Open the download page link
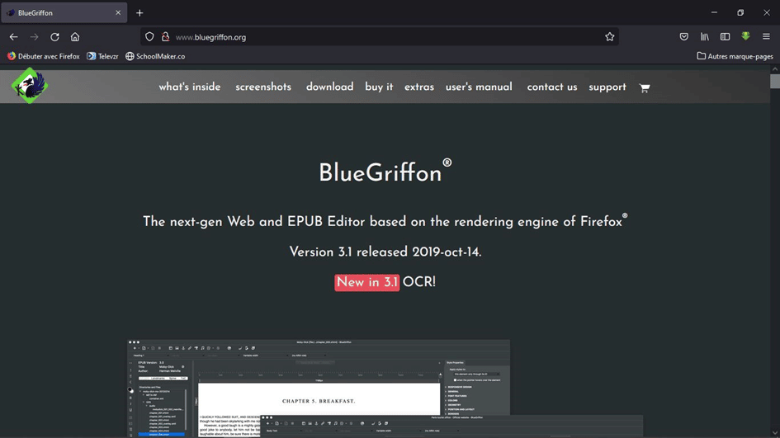 329,87
